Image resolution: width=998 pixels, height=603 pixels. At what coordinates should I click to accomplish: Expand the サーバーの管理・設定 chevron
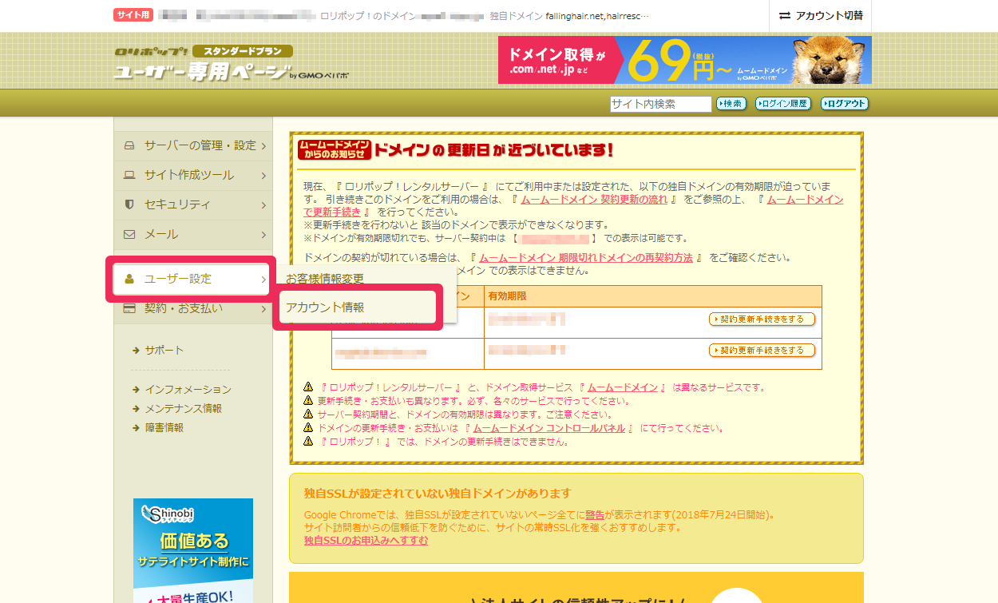click(263, 146)
